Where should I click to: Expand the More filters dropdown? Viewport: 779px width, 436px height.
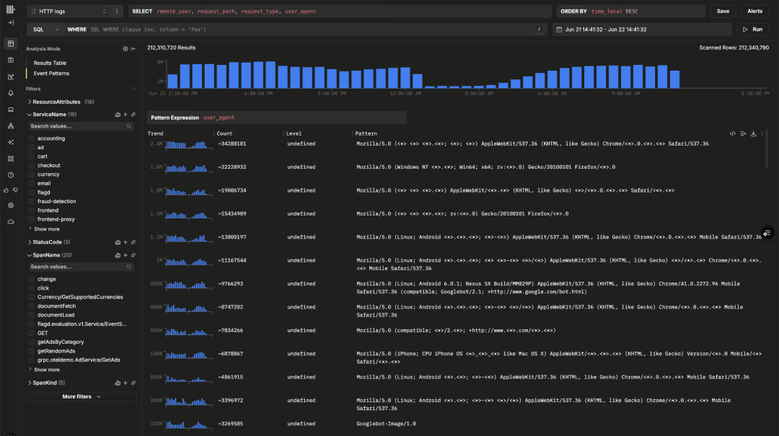pyautogui.click(x=82, y=397)
